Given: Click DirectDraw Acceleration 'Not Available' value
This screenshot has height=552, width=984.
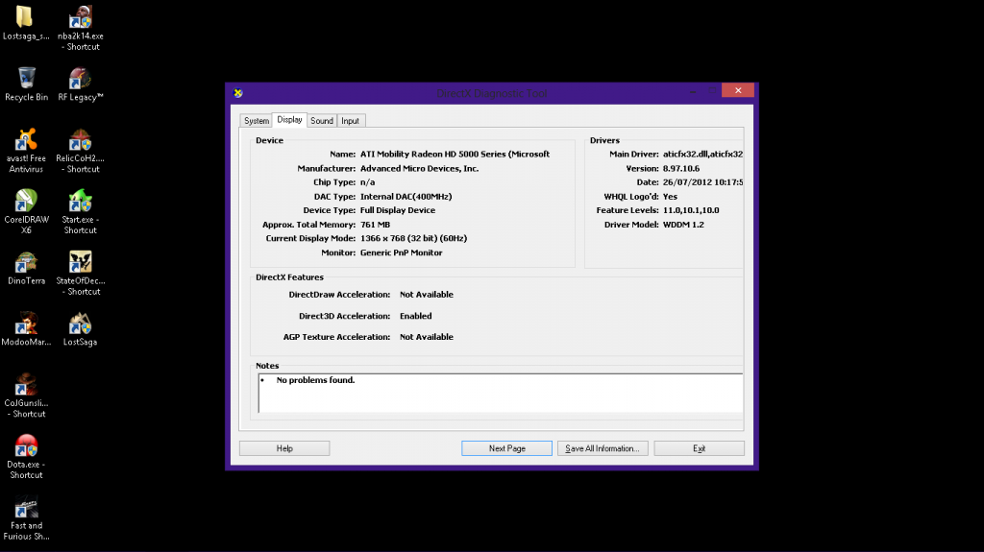Looking at the screenshot, I should pyautogui.click(x=426, y=295).
